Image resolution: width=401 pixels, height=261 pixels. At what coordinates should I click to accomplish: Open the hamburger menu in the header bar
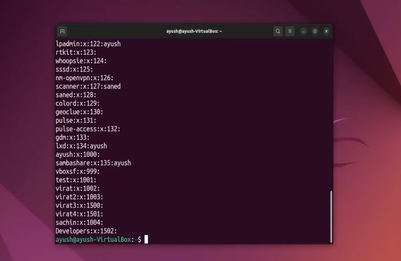coord(290,31)
